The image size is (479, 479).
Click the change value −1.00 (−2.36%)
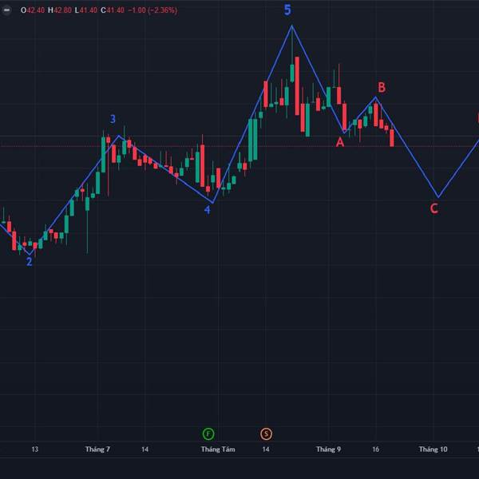(152, 10)
